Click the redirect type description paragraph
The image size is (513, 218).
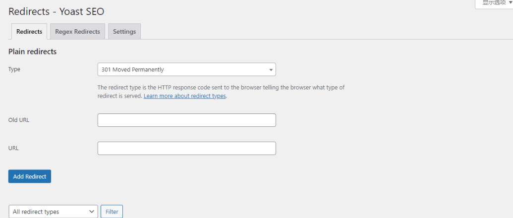click(x=221, y=92)
